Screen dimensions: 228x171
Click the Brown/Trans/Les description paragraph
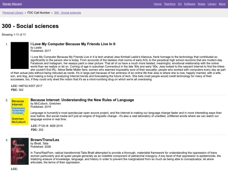coord(126,157)
